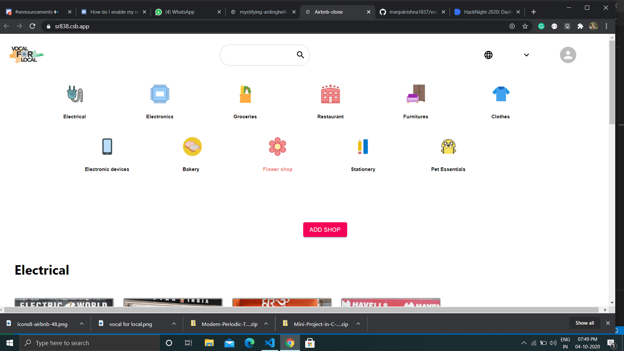Bookmark this page with the star

(x=525, y=26)
